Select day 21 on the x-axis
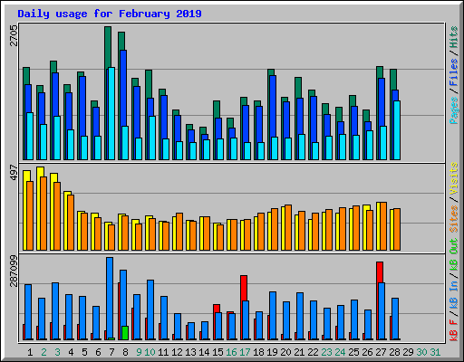 coord(299,352)
